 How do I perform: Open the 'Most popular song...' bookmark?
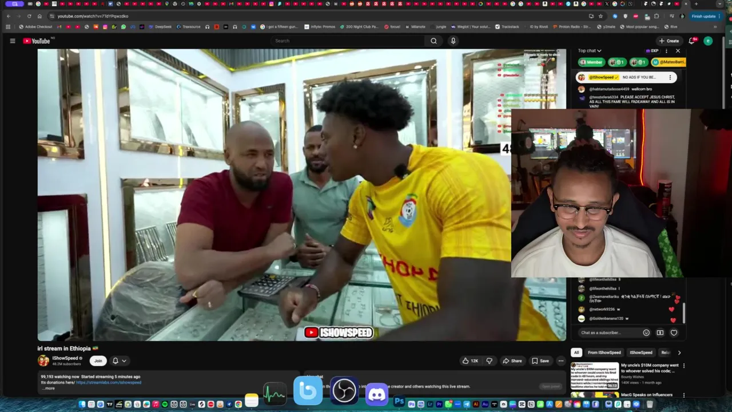(x=640, y=27)
